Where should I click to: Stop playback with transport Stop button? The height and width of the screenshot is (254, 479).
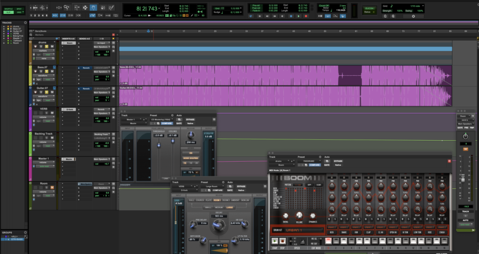point(291,16)
